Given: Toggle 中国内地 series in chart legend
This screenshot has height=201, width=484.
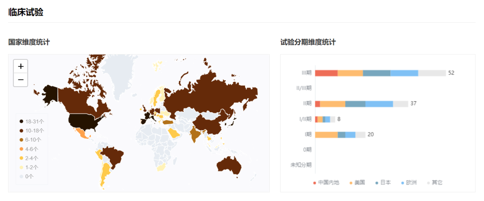Looking at the screenshot, I should click(326, 183).
